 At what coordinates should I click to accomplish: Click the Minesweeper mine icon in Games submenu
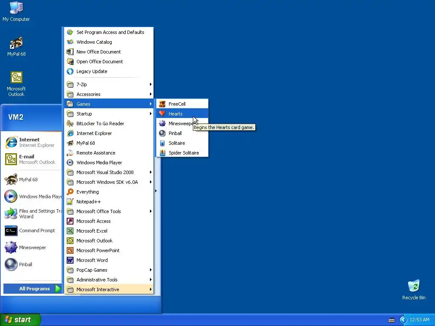(162, 124)
